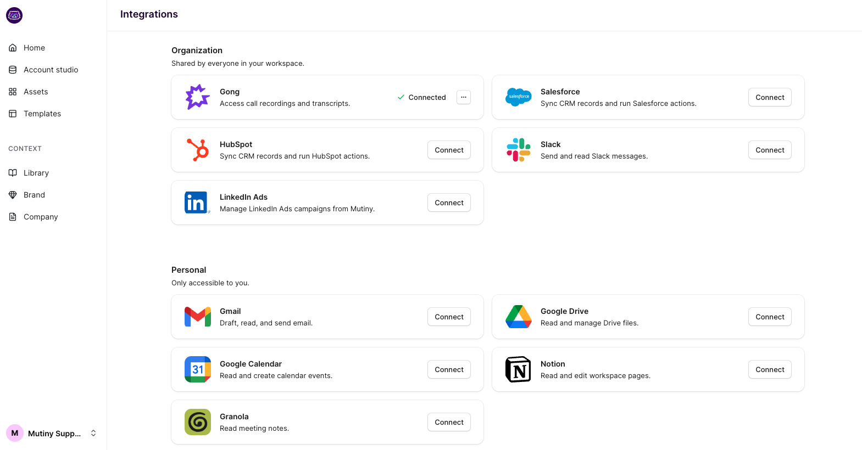This screenshot has height=450, width=862.
Task: Click the HubSpot logo icon
Action: (x=198, y=150)
